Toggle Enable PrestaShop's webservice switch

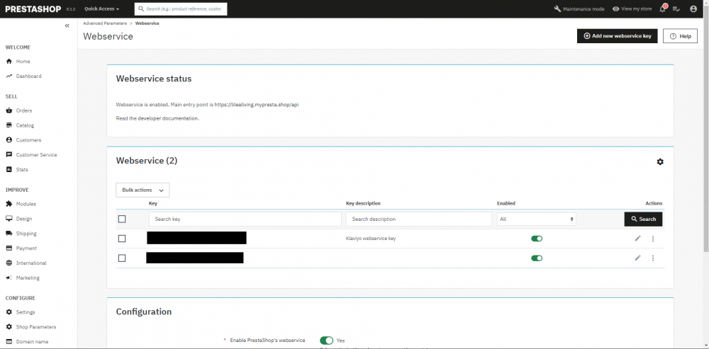click(x=326, y=341)
